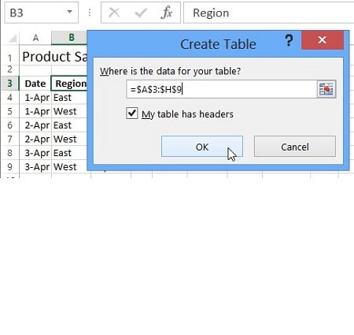
Task: Click the Help question mark in dialog
Action: point(289,40)
